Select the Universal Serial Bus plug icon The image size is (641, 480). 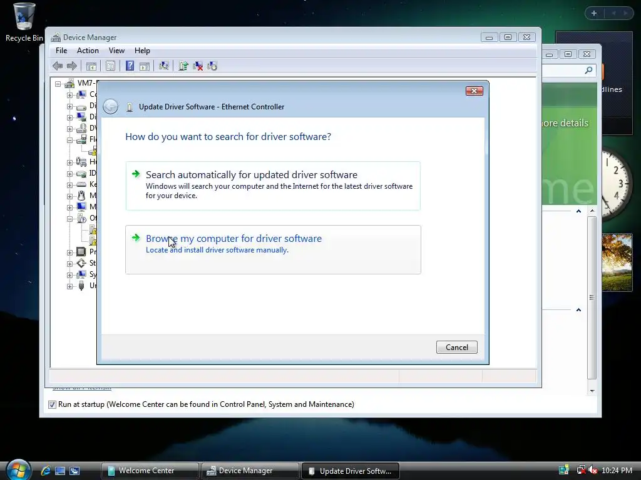pyautogui.click(x=81, y=285)
